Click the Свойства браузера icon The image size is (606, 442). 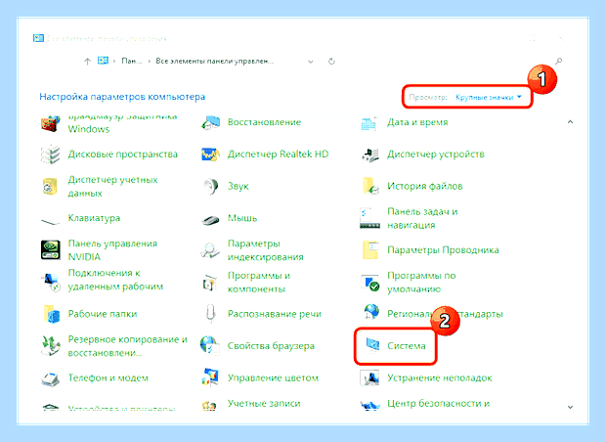(209, 345)
